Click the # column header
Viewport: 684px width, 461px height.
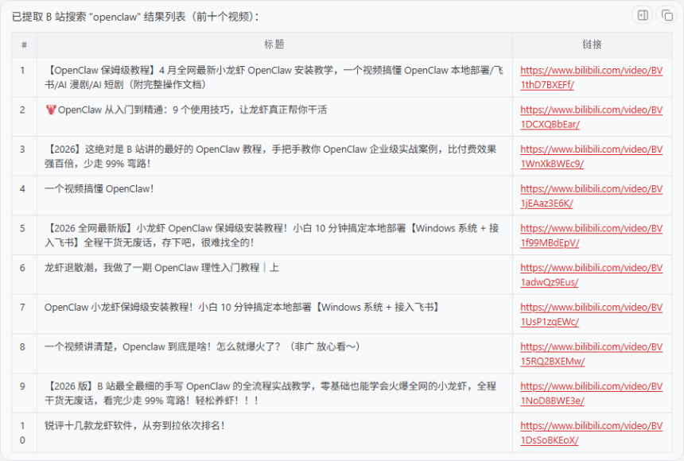(x=24, y=45)
